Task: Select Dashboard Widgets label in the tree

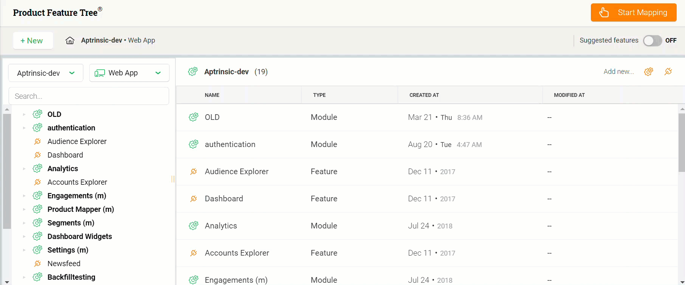Action: click(x=79, y=236)
